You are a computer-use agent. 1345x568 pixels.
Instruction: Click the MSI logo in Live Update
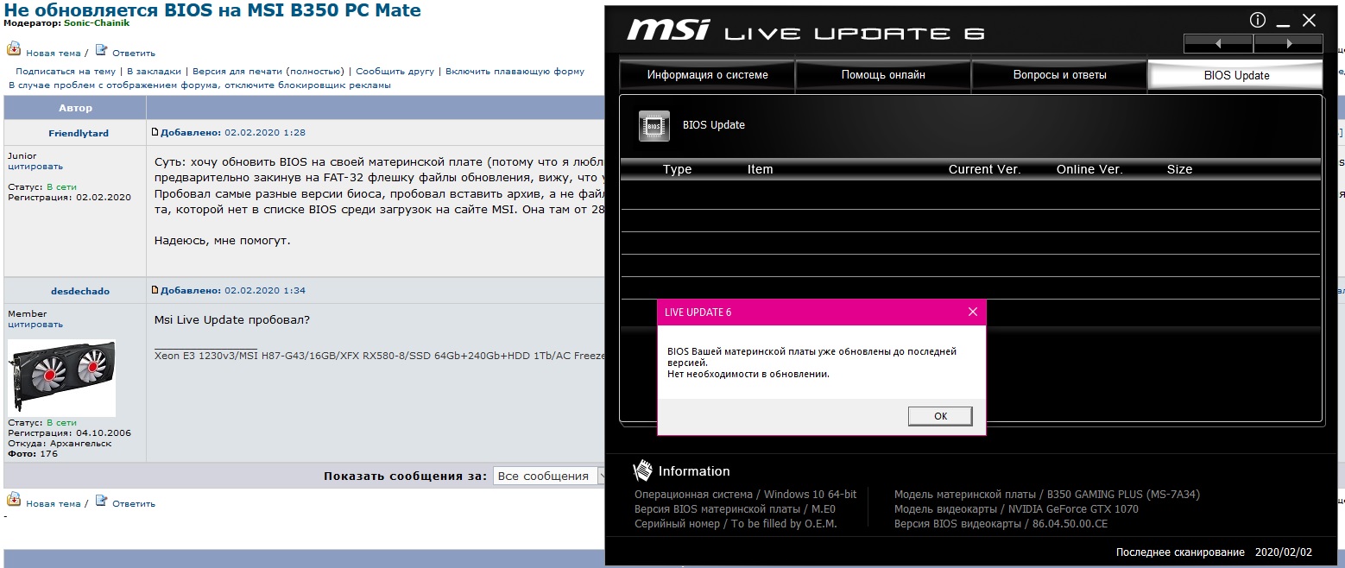pos(668,29)
